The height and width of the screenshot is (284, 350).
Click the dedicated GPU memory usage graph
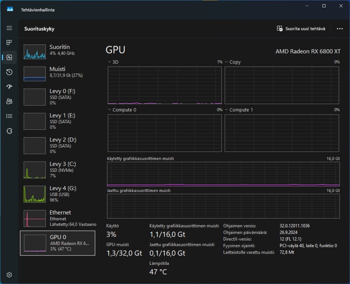(x=223, y=174)
